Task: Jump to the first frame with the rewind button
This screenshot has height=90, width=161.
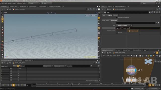Action: (x=3, y=85)
